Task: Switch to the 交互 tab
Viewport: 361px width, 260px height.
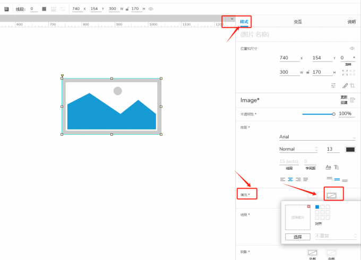Action: coord(298,22)
